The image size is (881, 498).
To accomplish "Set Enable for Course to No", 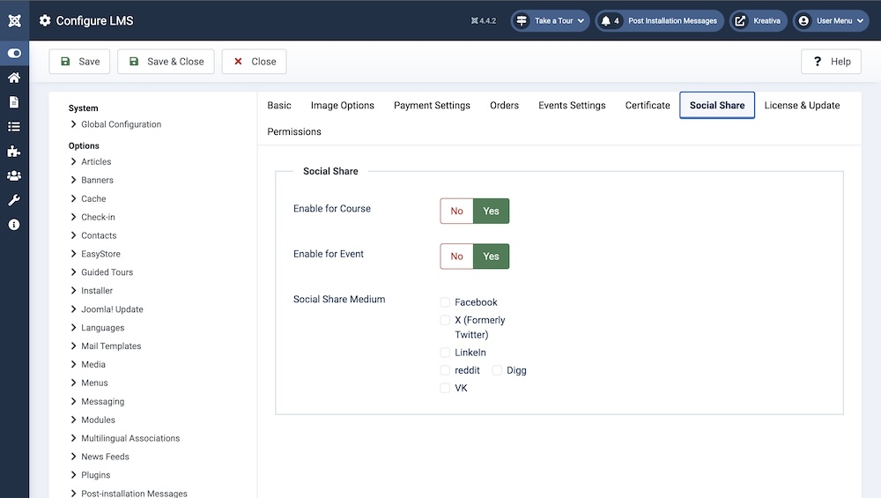I will [456, 212].
